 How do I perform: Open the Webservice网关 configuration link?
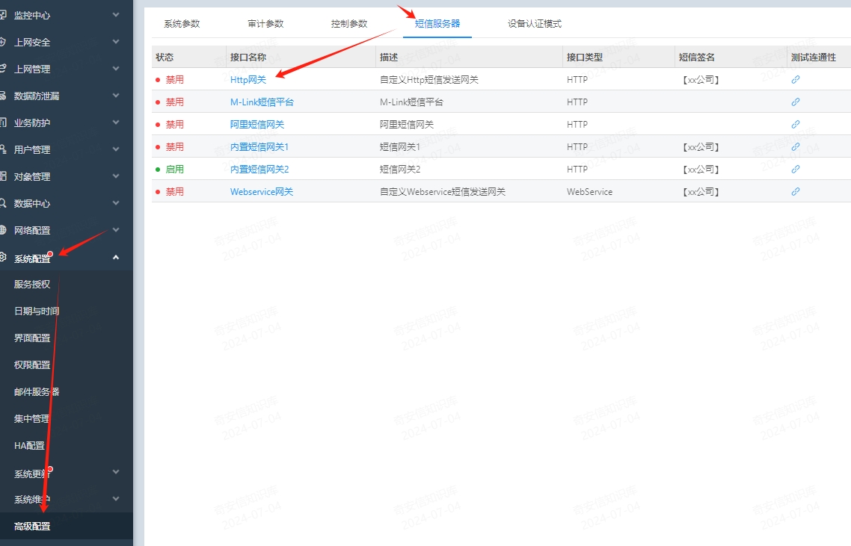tap(260, 191)
